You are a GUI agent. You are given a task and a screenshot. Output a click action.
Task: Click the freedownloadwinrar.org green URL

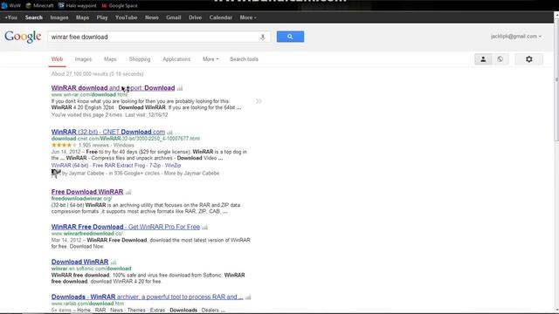point(81,198)
